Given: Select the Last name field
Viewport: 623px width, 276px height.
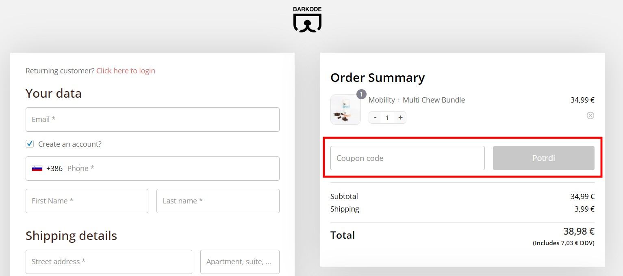Looking at the screenshot, I should point(218,201).
